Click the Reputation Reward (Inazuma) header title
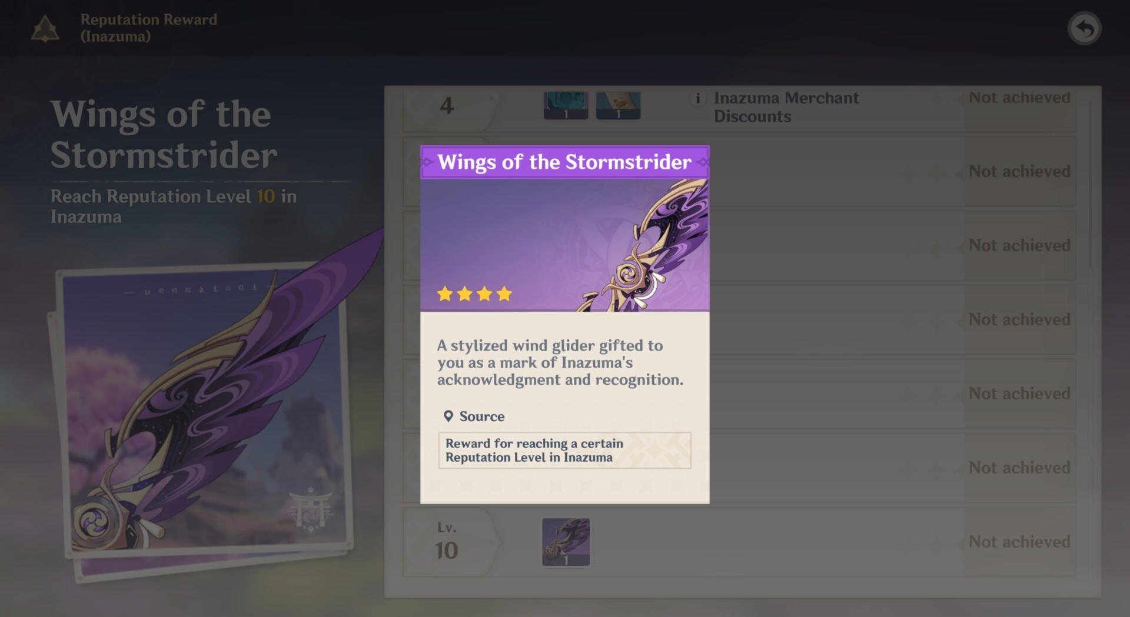 (x=149, y=28)
